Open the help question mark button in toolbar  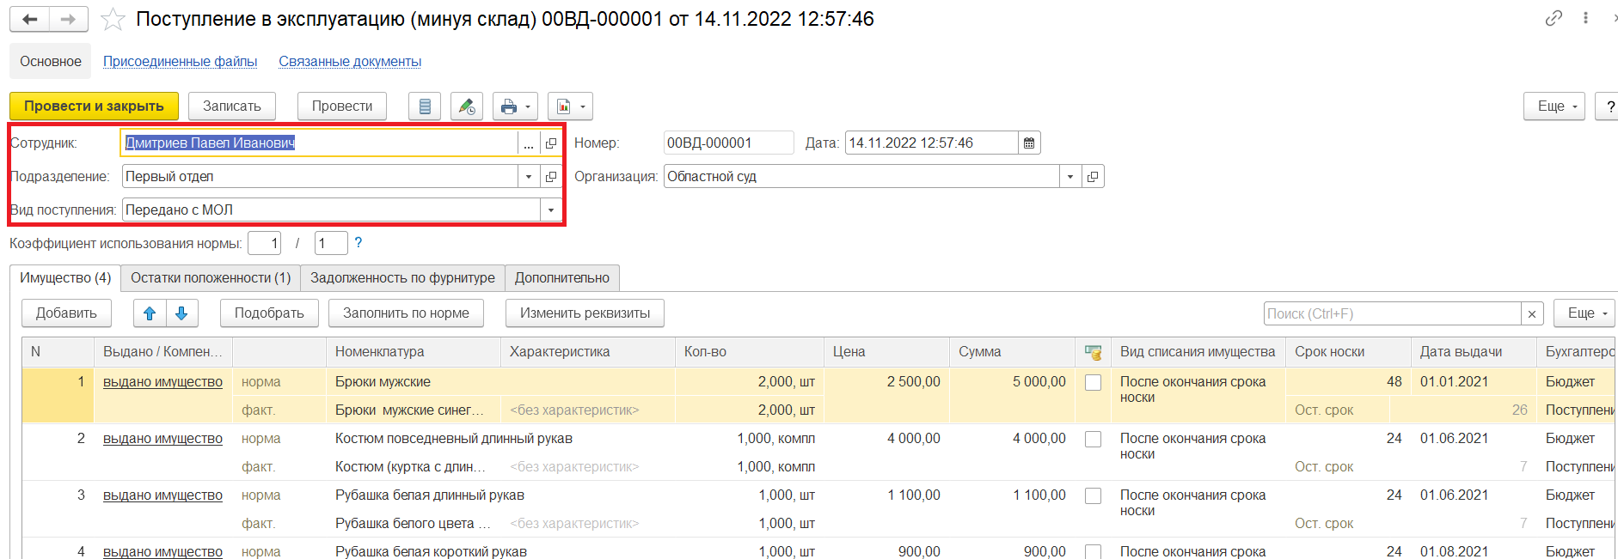[x=1608, y=106]
